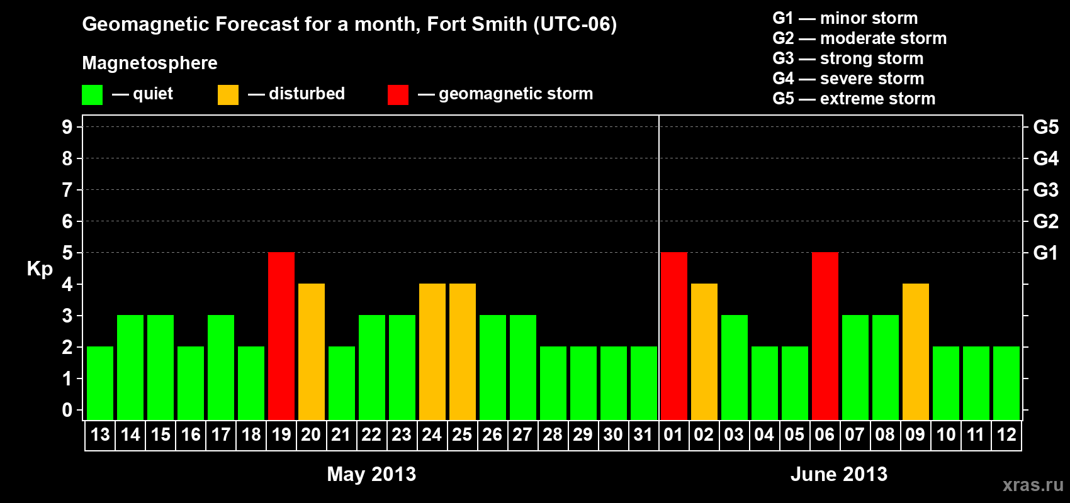Click the Kp axis value 7
Image resolution: width=1070 pixels, height=503 pixels.
67,190
